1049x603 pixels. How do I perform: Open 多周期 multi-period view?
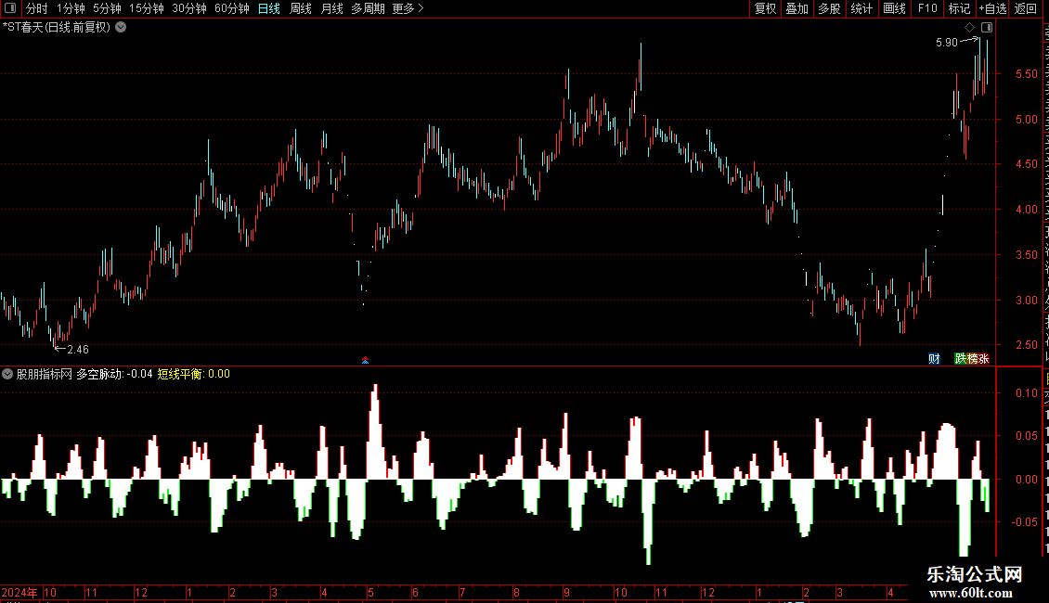pyautogui.click(x=368, y=8)
